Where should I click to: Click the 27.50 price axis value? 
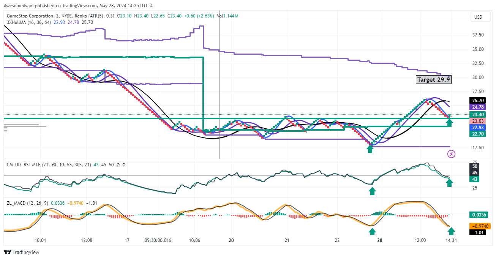click(x=478, y=91)
